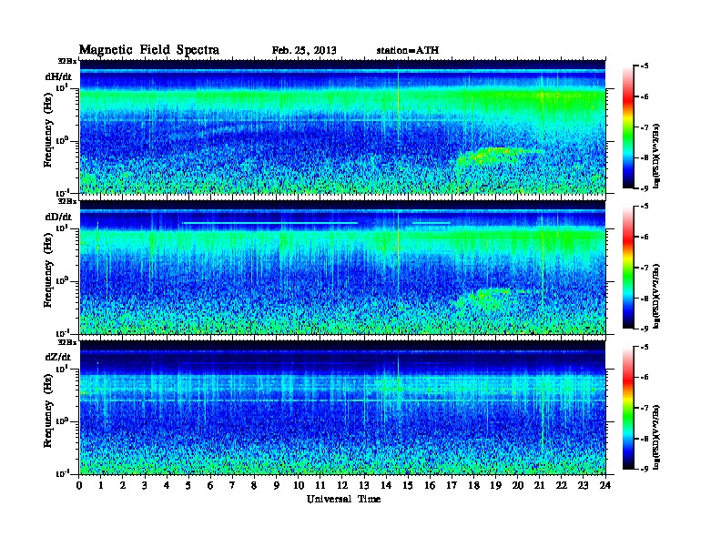Click the "-7" tick on dD/dt color scale
The image size is (721, 557).
645,268
